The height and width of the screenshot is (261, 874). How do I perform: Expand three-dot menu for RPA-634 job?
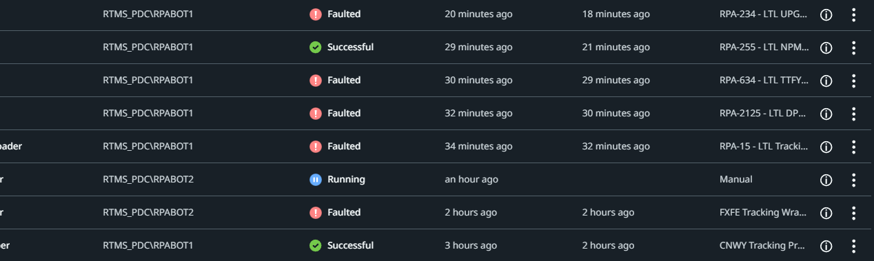coord(853,81)
